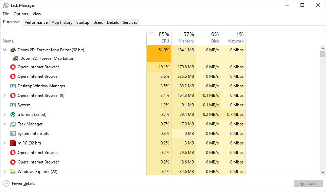Click the Fewer details arrow icon
This screenshot has height=192, width=326.
pyautogui.click(x=6, y=184)
